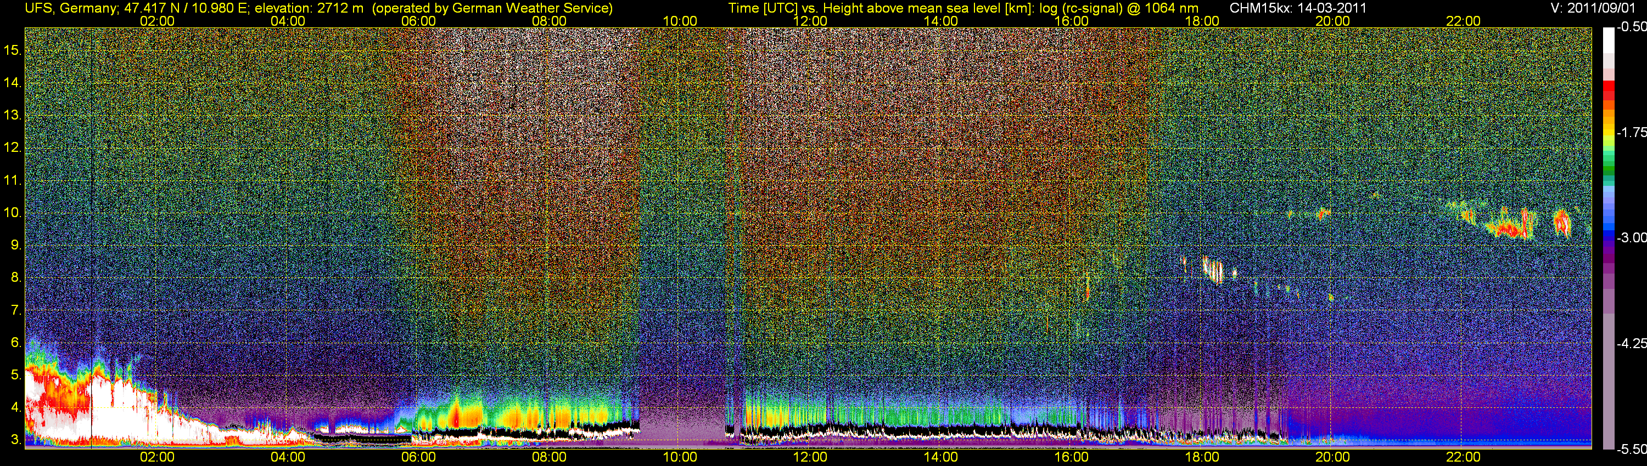Select the -4.25 color bar label
Image resolution: width=1647 pixels, height=466 pixels.
point(1631,343)
